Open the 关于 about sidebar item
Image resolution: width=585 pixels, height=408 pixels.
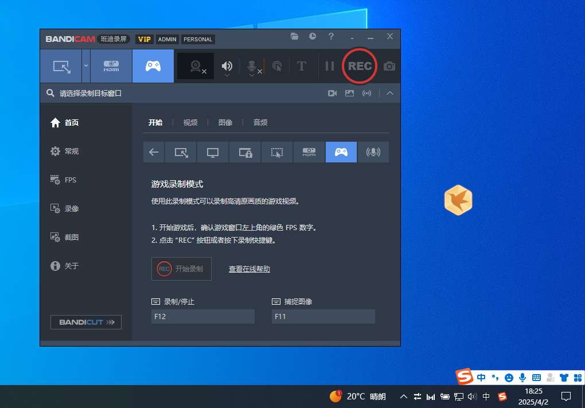pos(65,266)
